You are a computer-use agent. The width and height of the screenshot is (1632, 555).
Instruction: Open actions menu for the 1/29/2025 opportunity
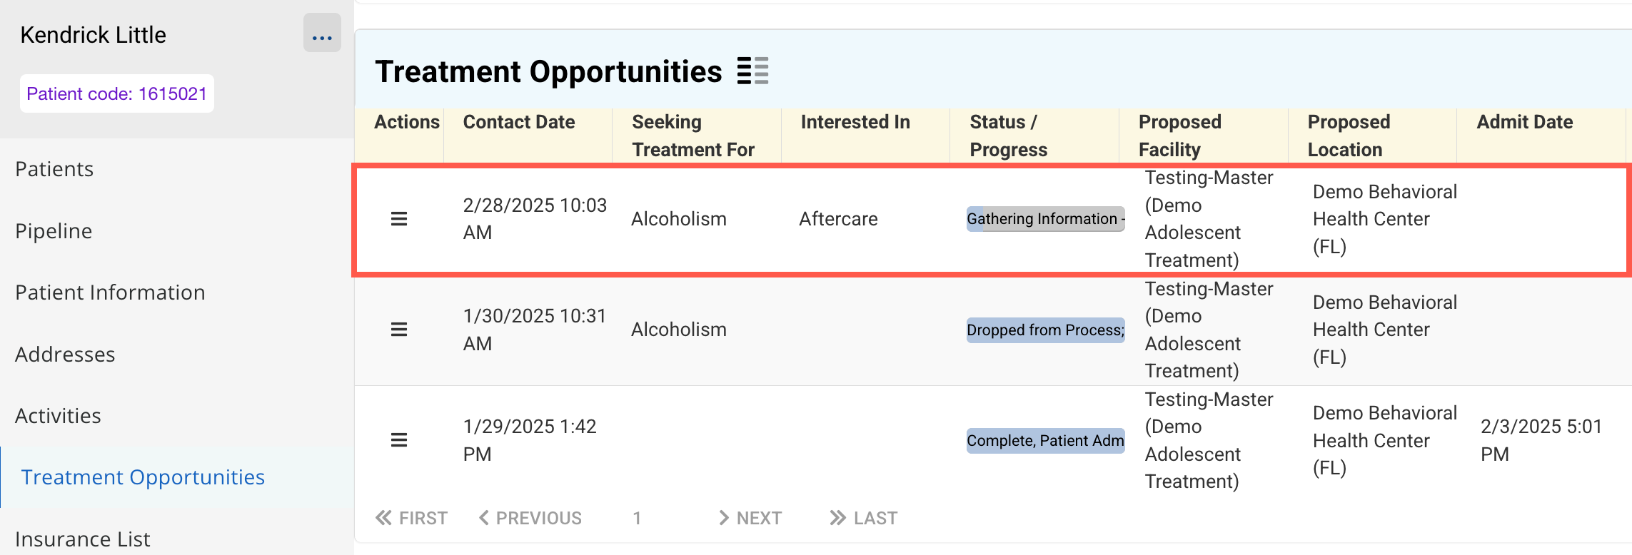pyautogui.click(x=399, y=440)
